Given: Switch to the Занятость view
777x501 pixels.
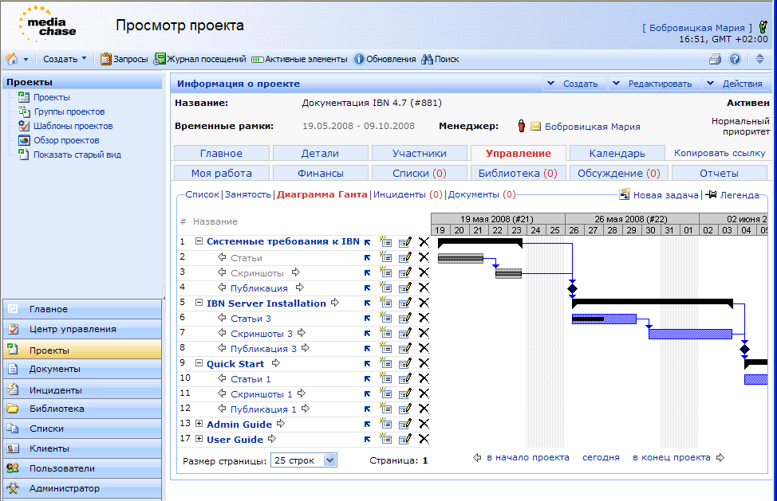Looking at the screenshot, I should [248, 194].
